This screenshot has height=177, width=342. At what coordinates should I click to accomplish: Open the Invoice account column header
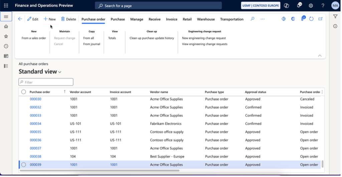click(x=120, y=92)
